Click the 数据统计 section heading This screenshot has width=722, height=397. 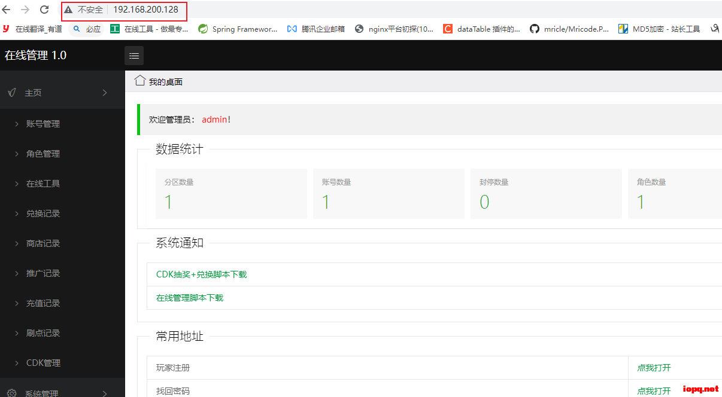pos(180,149)
